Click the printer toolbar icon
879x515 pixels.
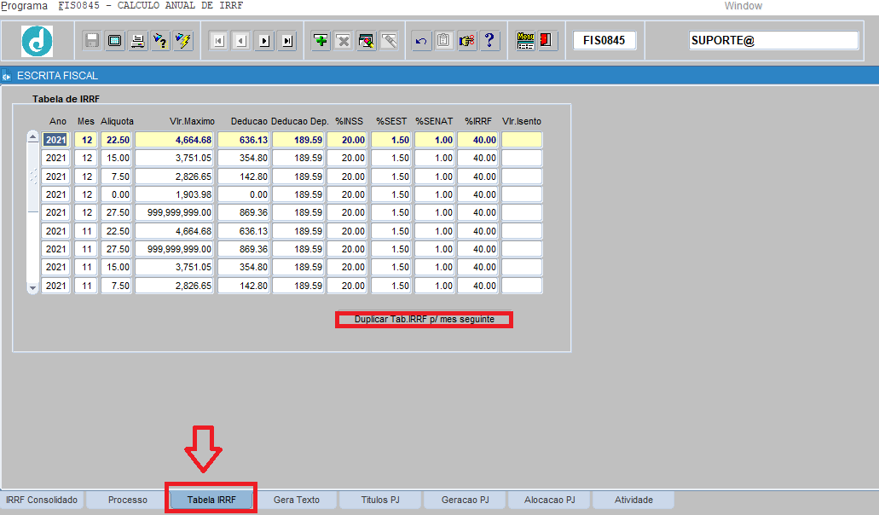(x=137, y=41)
